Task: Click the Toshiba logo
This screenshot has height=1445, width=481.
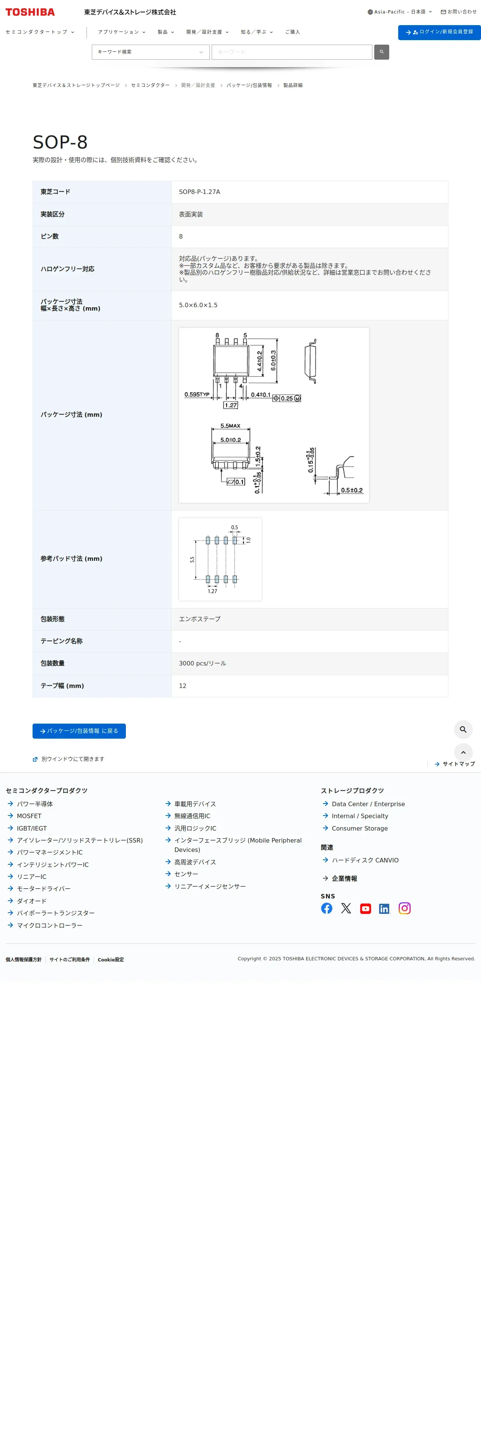Action: point(30,12)
